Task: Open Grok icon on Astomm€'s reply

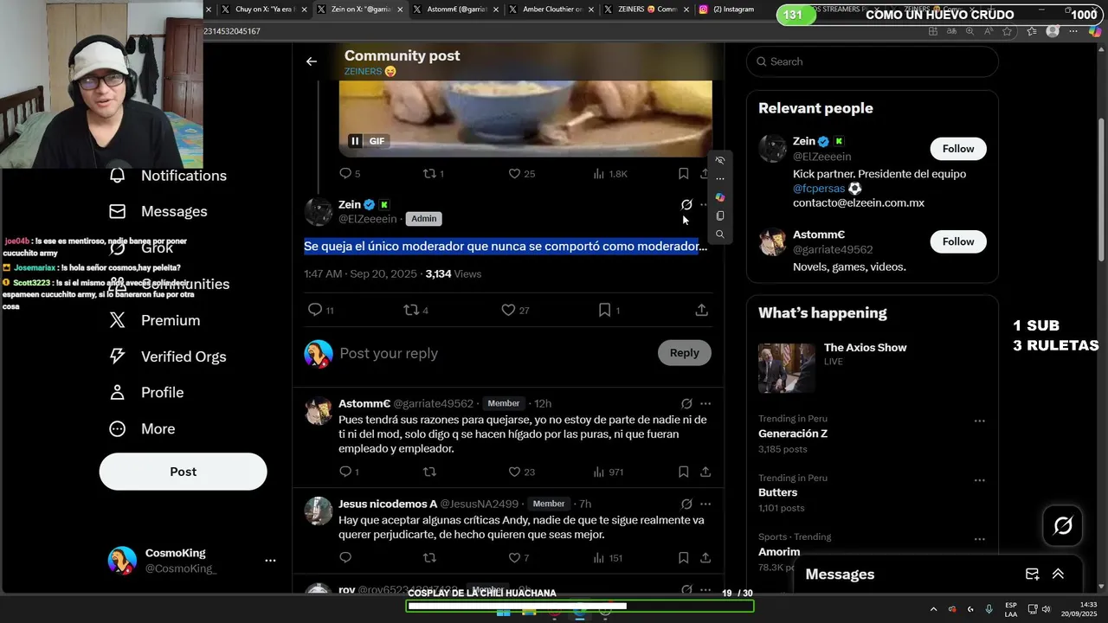Action: pyautogui.click(x=686, y=403)
